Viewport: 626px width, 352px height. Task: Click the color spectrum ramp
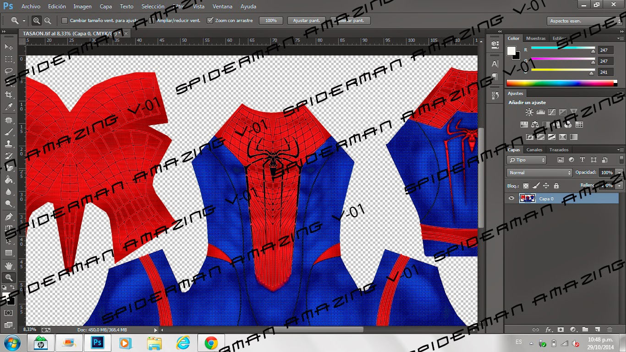coord(561,83)
